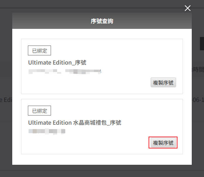Click empty space in first serial card

point(102,83)
